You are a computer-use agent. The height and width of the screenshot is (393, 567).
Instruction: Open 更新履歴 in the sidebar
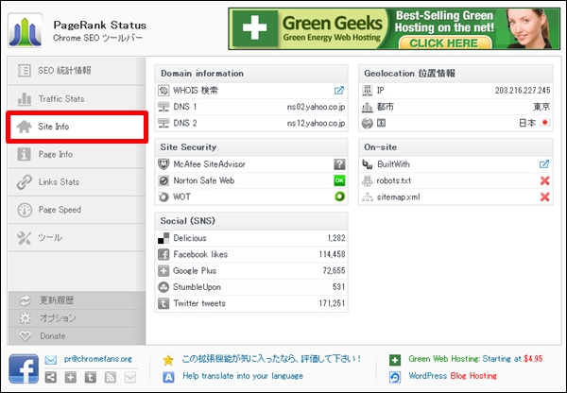[77, 300]
